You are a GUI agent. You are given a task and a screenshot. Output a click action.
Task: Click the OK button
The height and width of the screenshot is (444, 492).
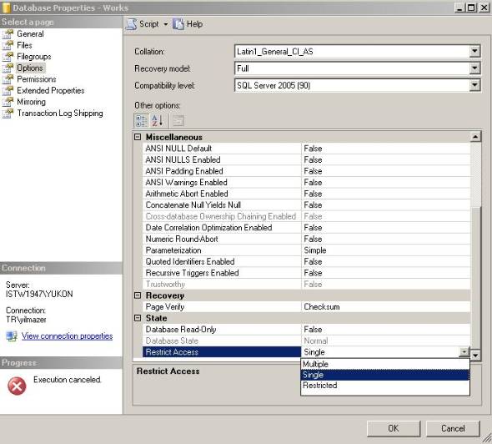click(x=394, y=429)
